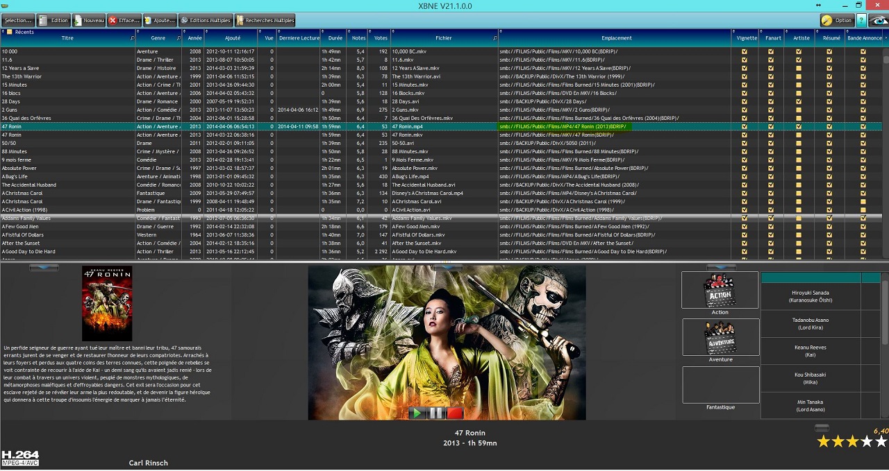889x471 pixels.
Task: Toggle Artiste checkbox for 50/50
Action: tap(799, 143)
